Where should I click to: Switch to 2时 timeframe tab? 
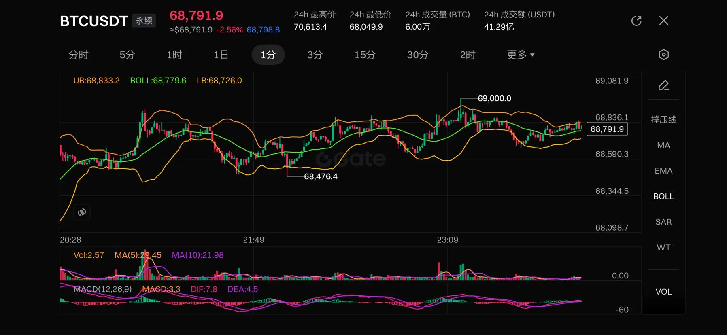[x=468, y=55]
